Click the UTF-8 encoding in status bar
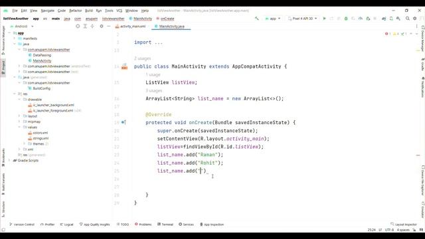425x239 pixels. (389, 230)
